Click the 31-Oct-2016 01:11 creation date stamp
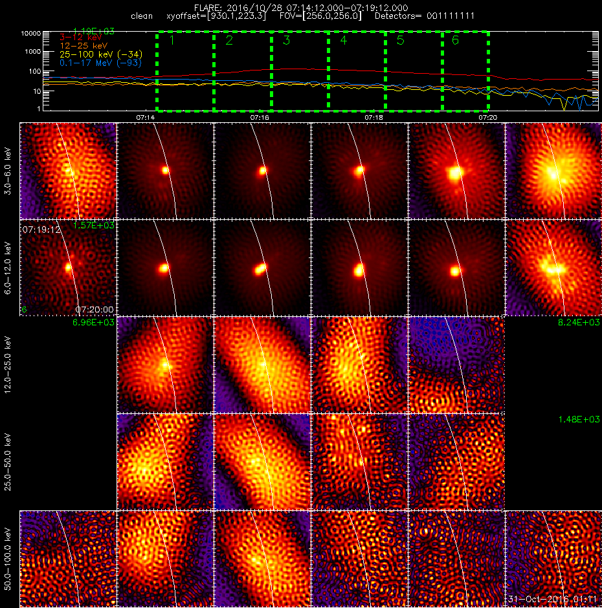The image size is (602, 608). pyautogui.click(x=552, y=599)
